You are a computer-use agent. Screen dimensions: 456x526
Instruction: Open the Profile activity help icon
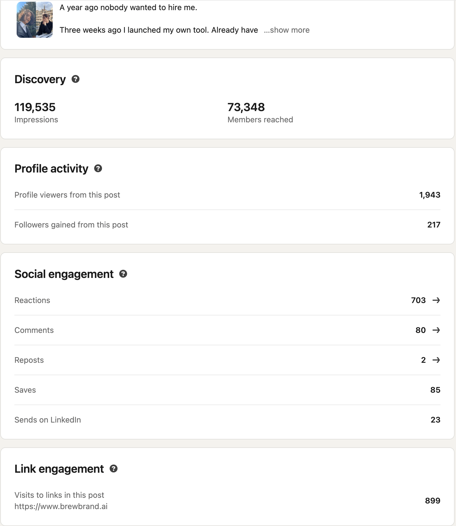(98, 169)
